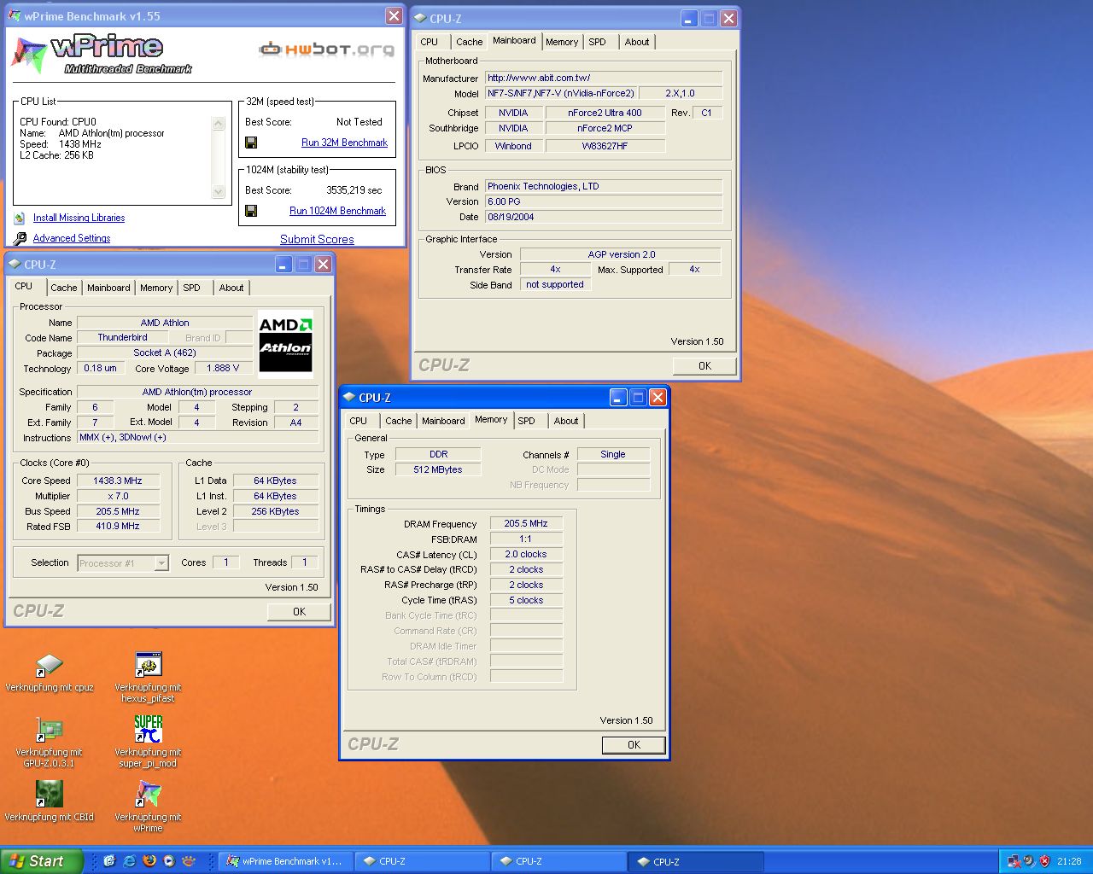1093x874 pixels.
Task: Open the Windows Start menu
Action: click(41, 861)
